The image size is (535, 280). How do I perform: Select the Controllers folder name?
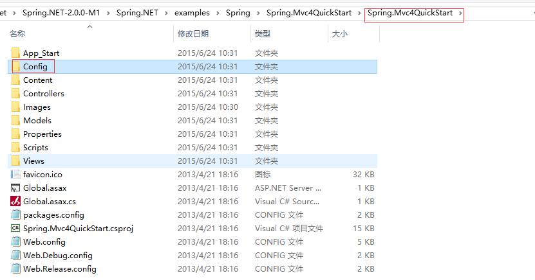[x=44, y=94]
